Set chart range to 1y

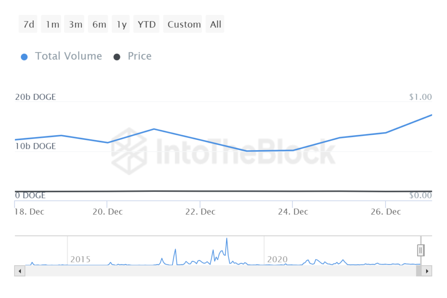(121, 24)
